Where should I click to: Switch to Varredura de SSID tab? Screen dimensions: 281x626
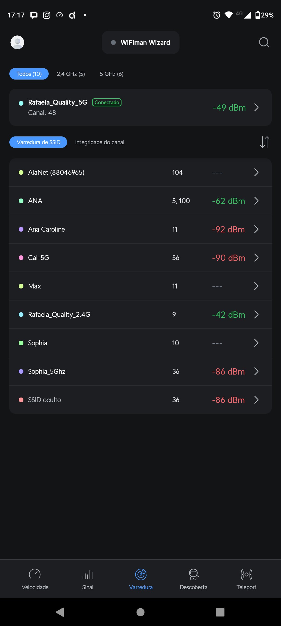[38, 142]
